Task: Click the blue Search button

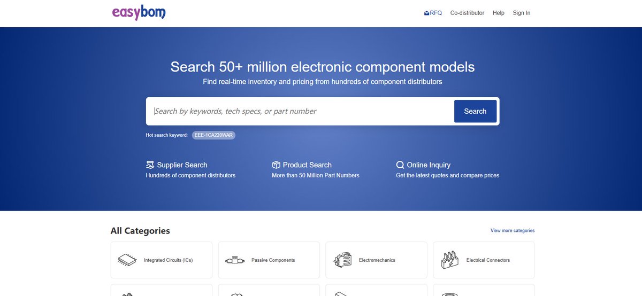Action: (x=475, y=111)
